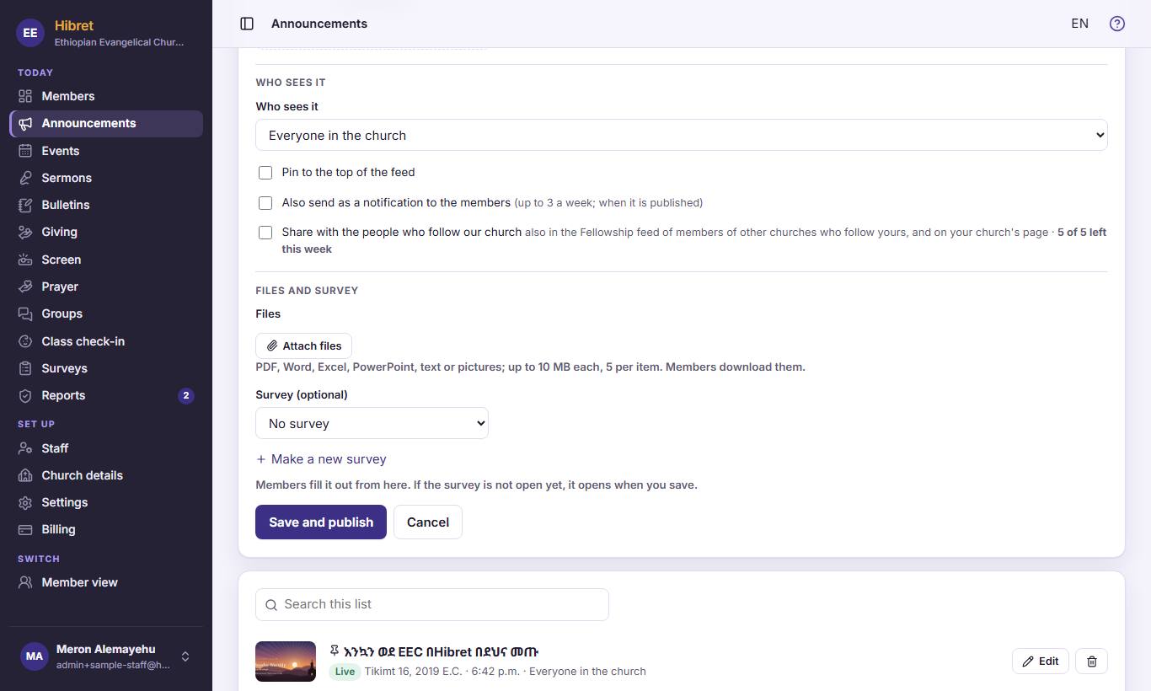Viewport: 1151px width, 691px height.
Task: Click the Live status badge
Action: point(345,672)
